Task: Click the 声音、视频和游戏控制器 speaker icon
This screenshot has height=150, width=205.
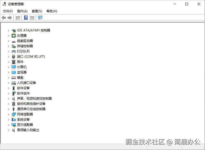Action: 13,99
